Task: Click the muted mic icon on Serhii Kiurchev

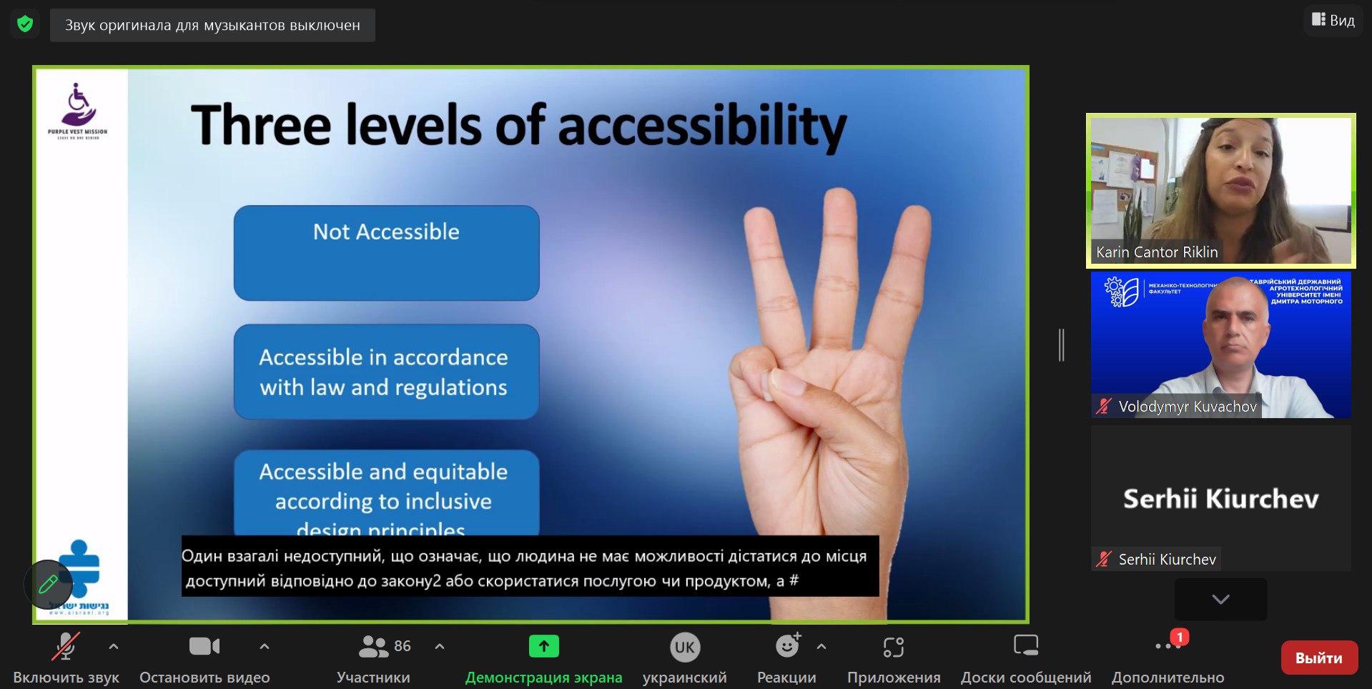Action: pos(1104,559)
